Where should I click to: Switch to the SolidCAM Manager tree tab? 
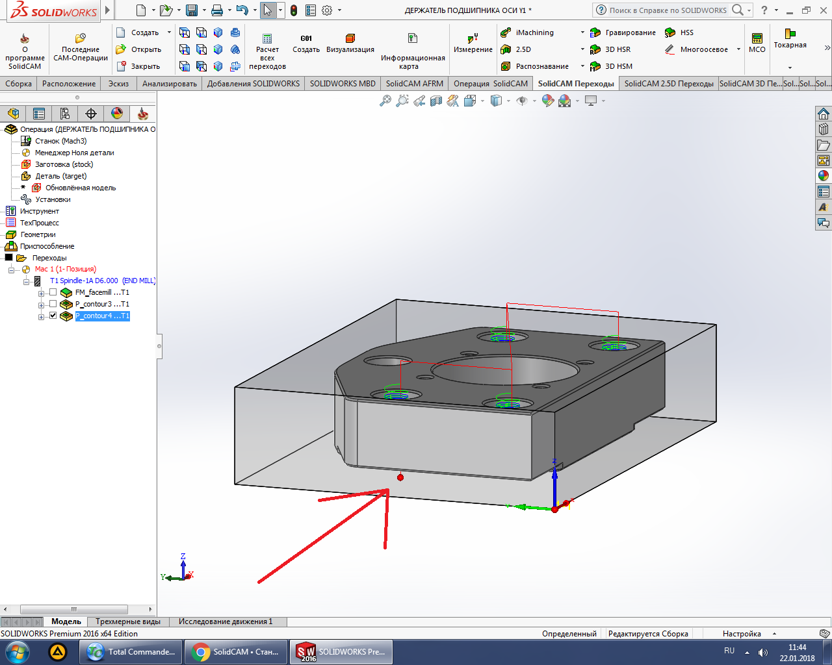(x=143, y=114)
